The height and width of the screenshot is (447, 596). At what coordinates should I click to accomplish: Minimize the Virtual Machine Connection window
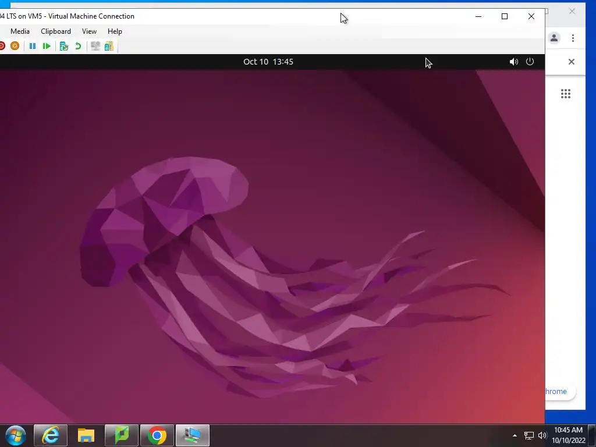pos(478,16)
